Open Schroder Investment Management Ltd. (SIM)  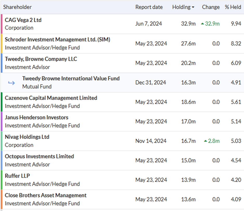point(57,40)
